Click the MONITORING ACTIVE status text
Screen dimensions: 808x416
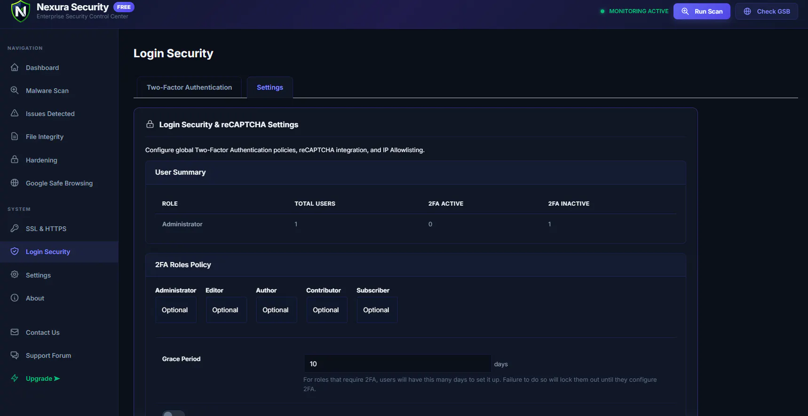[x=639, y=11]
